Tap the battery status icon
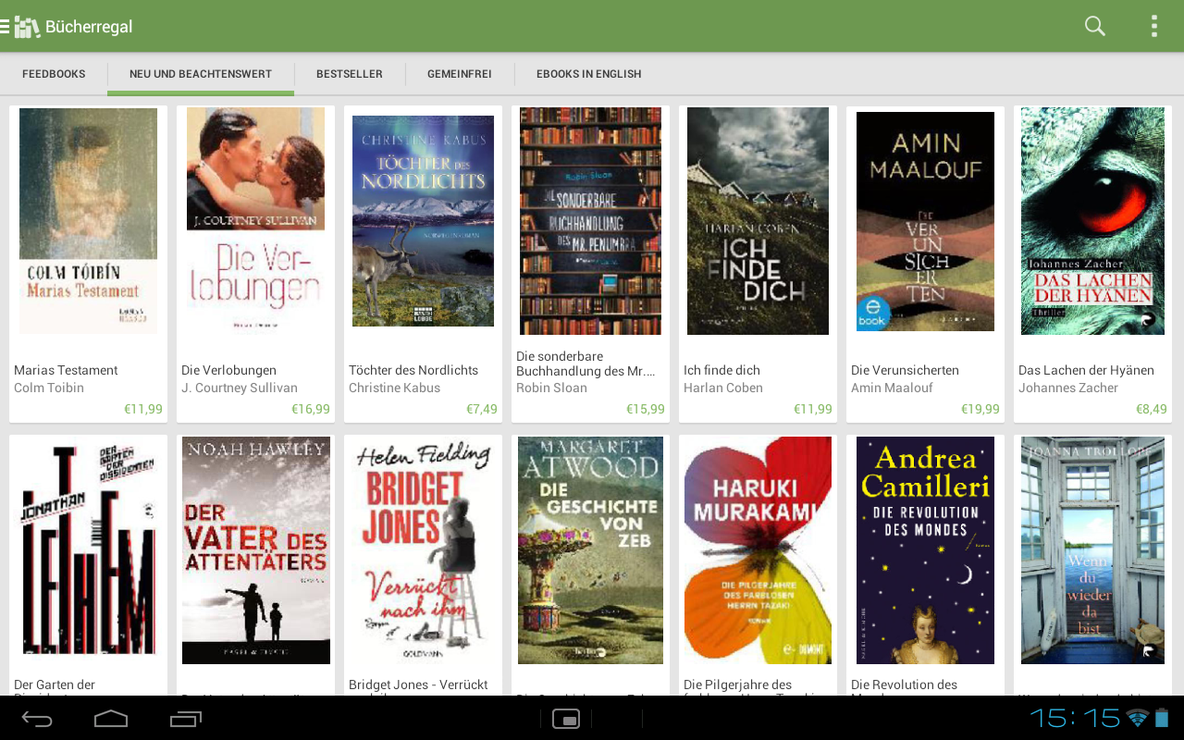 pos(1162,718)
